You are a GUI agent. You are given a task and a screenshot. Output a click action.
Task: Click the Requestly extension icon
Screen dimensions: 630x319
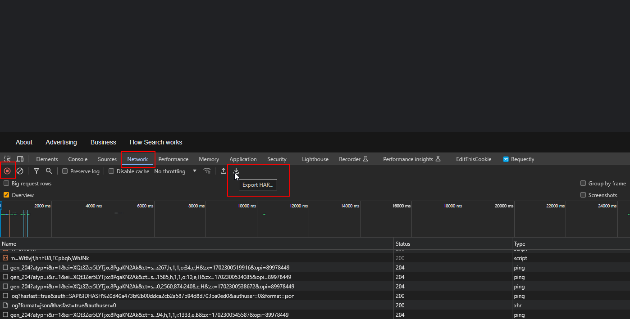point(506,159)
